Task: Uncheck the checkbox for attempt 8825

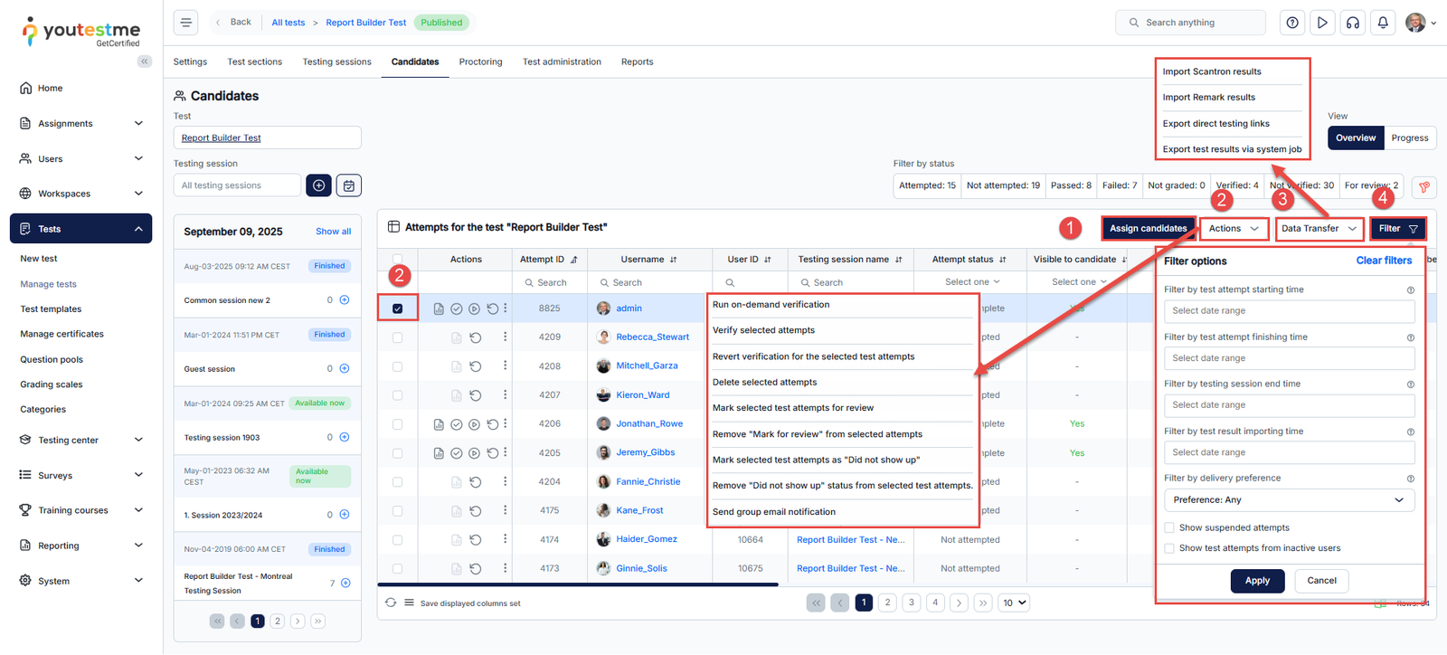Action: click(x=398, y=309)
